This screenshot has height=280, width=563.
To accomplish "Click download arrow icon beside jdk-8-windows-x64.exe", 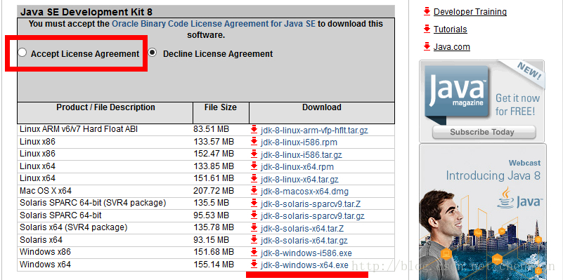I will [254, 265].
